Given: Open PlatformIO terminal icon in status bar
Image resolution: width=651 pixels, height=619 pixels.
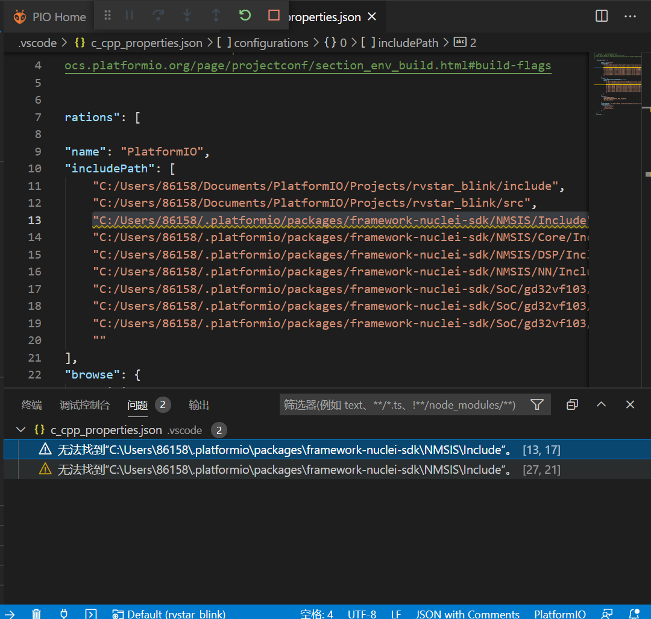Looking at the screenshot, I should point(91,614).
